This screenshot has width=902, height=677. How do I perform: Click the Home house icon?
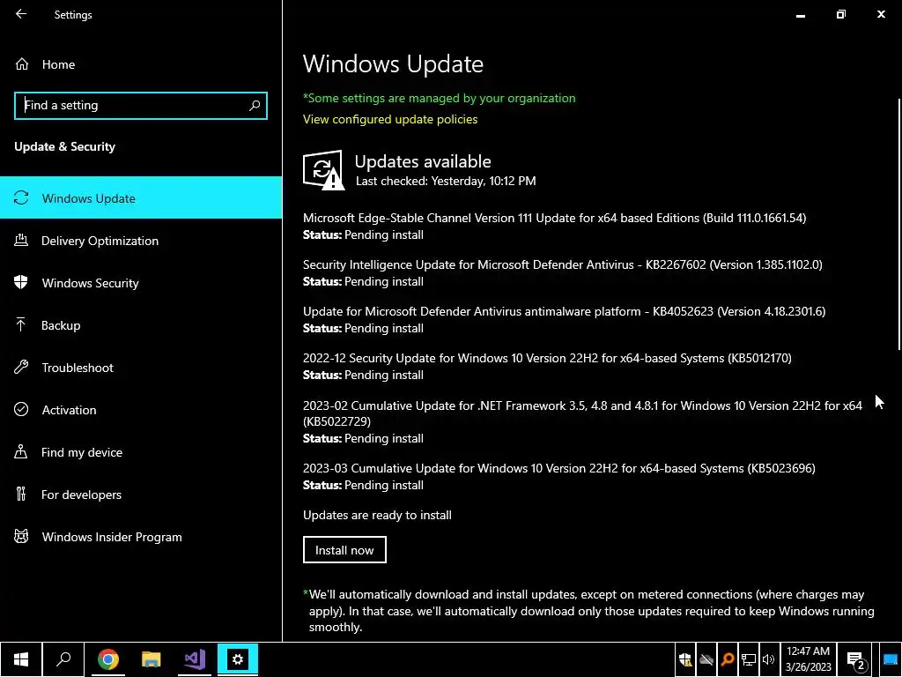coord(22,64)
